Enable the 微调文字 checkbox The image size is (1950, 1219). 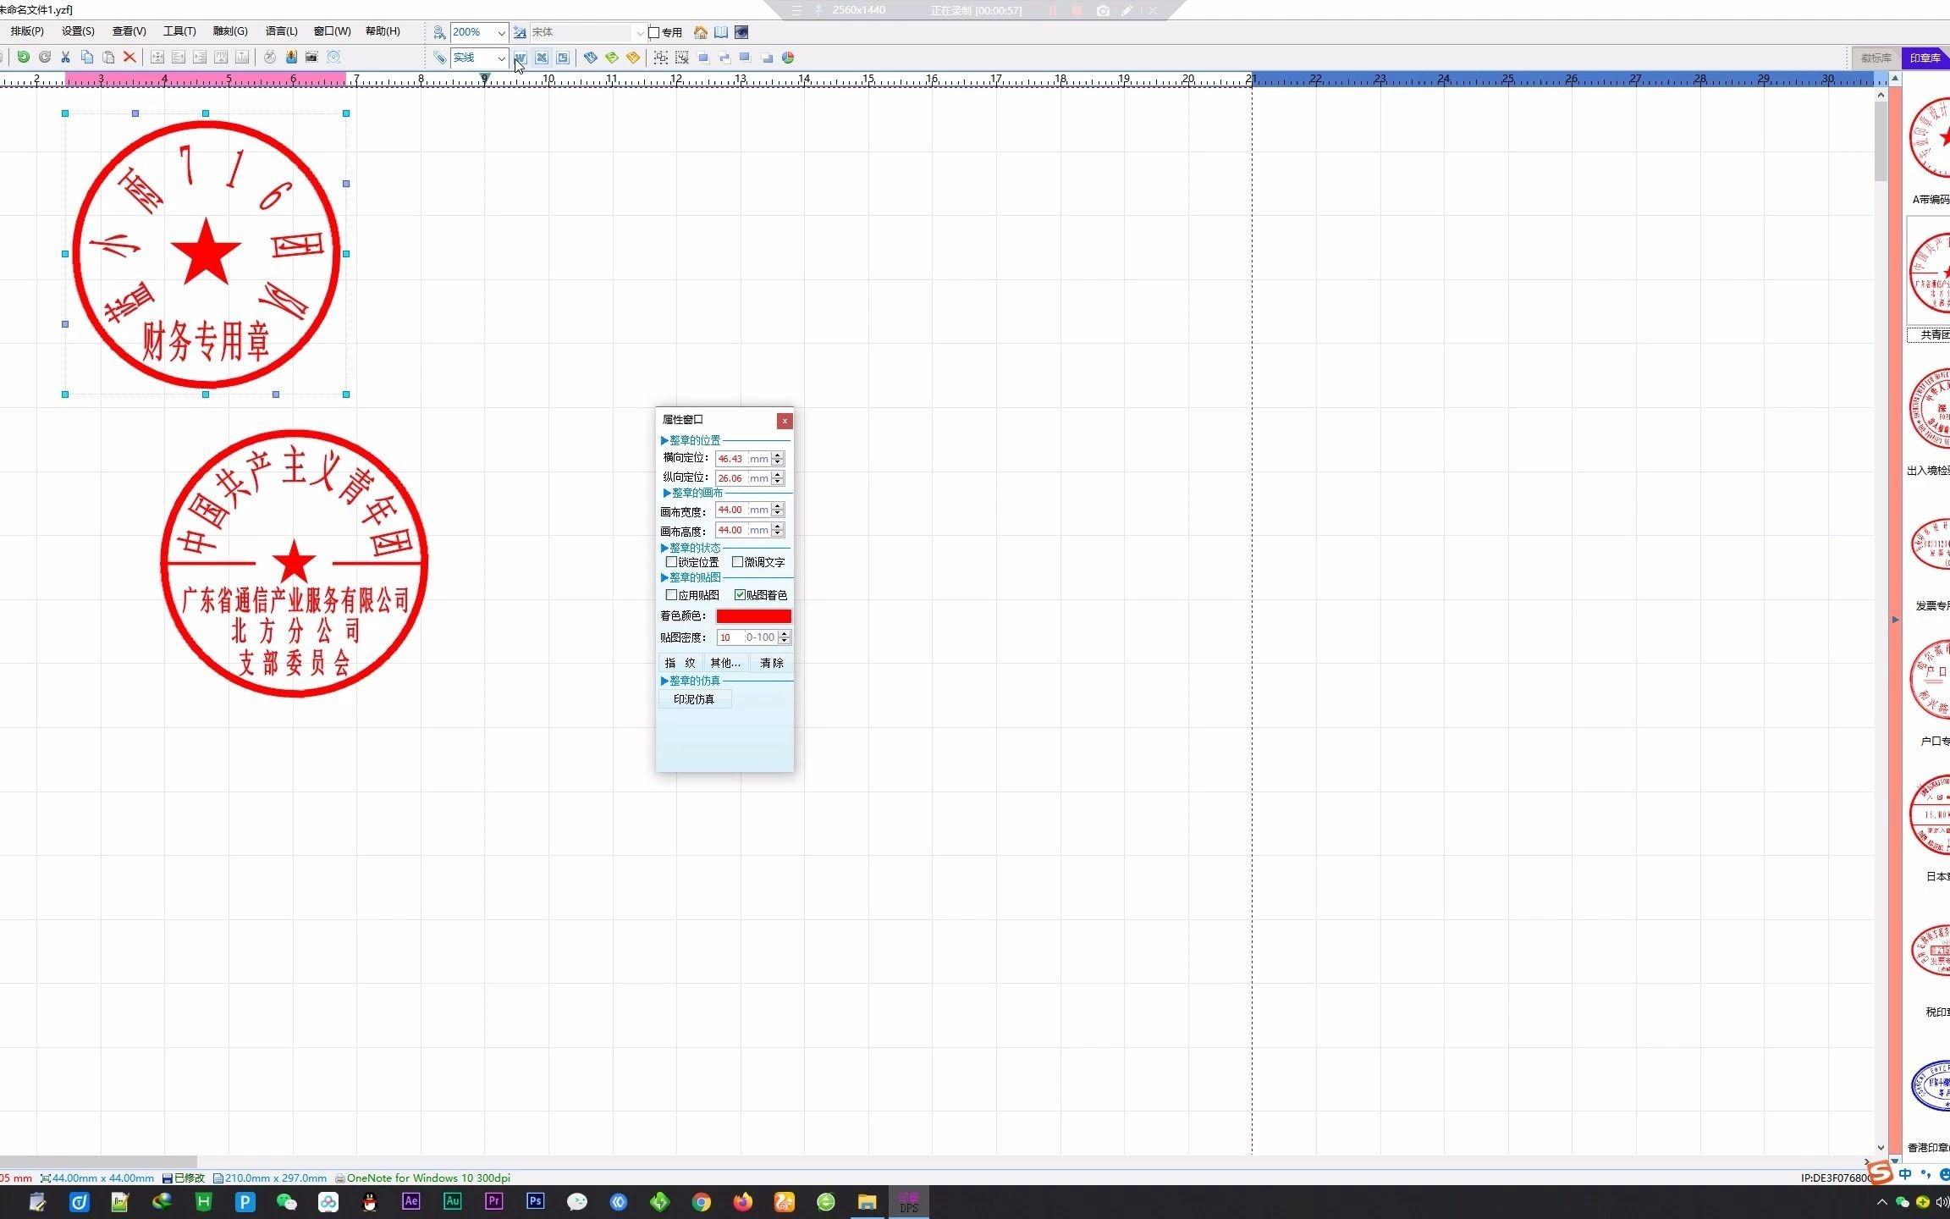pos(738,561)
